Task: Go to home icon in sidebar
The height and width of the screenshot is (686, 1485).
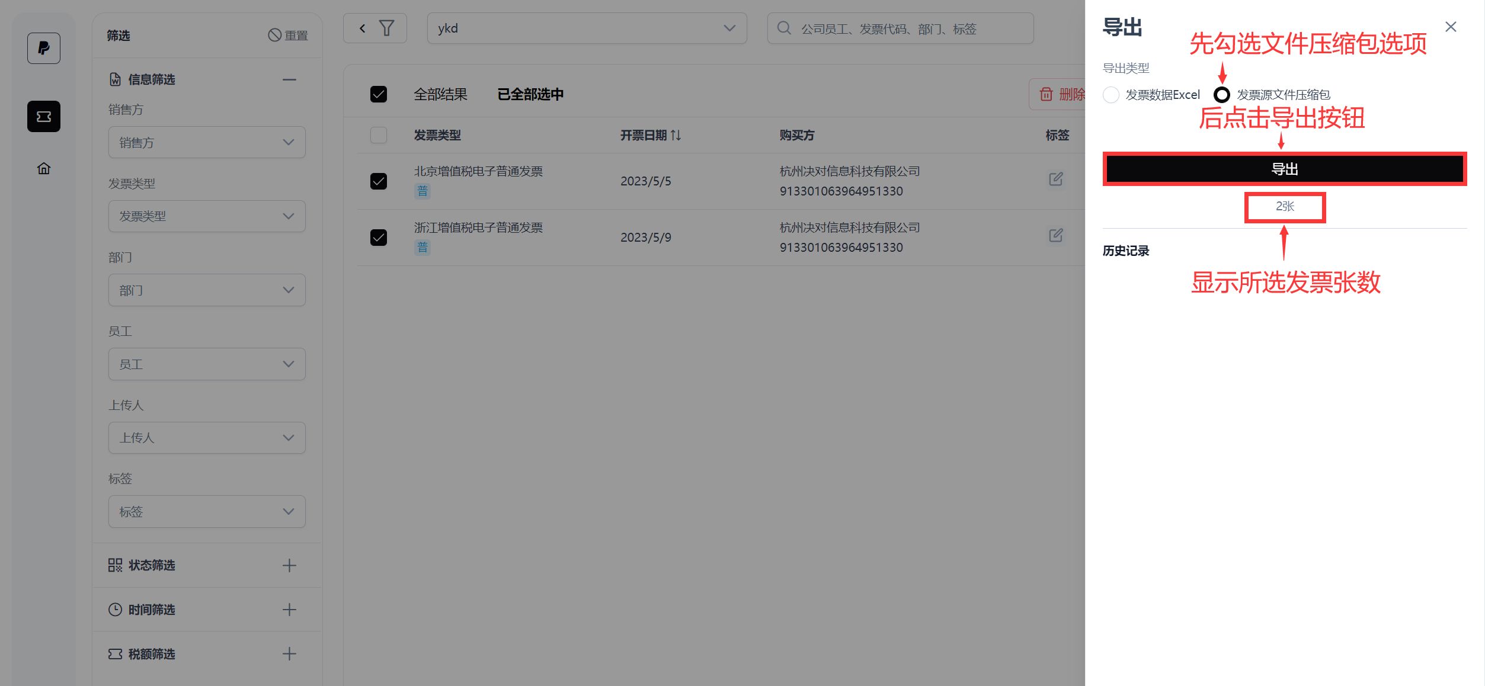Action: pyautogui.click(x=44, y=169)
